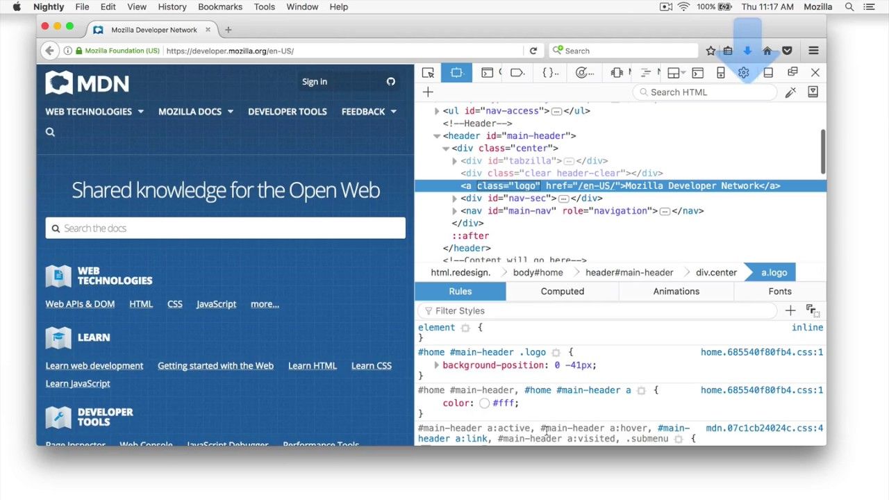Show devtools in a separate window
Image resolution: width=889 pixels, height=500 pixels.
pyautogui.click(x=792, y=72)
